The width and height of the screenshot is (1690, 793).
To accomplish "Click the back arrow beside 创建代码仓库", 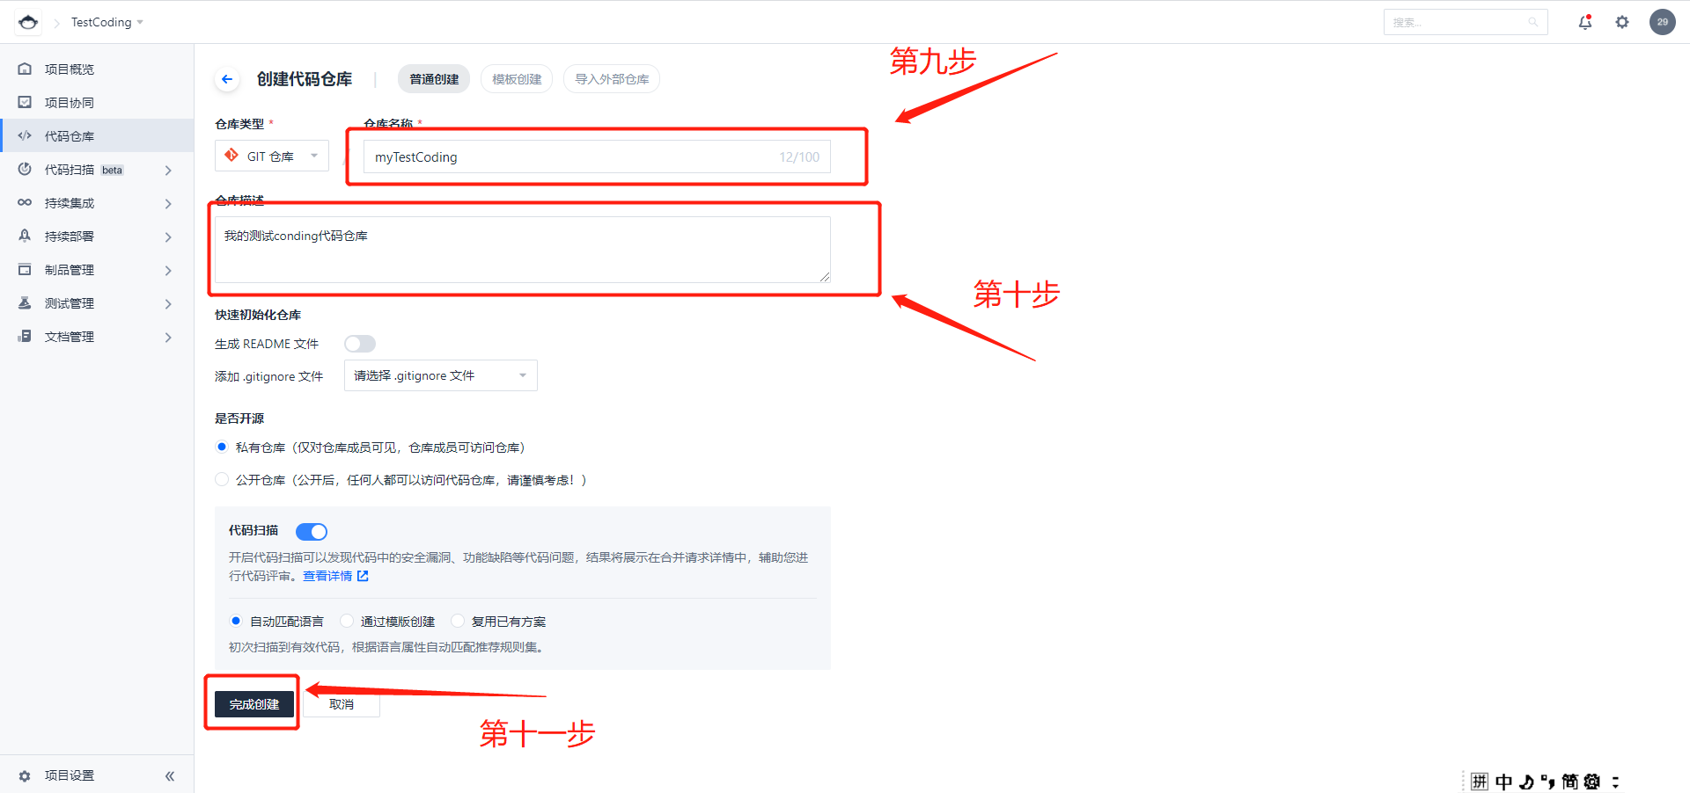I will [x=227, y=79].
